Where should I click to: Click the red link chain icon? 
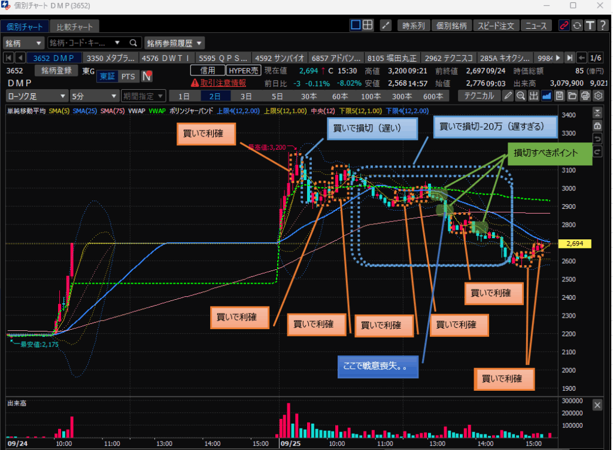pyautogui.click(x=563, y=25)
